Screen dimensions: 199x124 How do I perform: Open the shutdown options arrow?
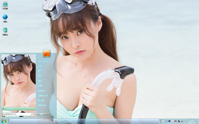click(48, 114)
